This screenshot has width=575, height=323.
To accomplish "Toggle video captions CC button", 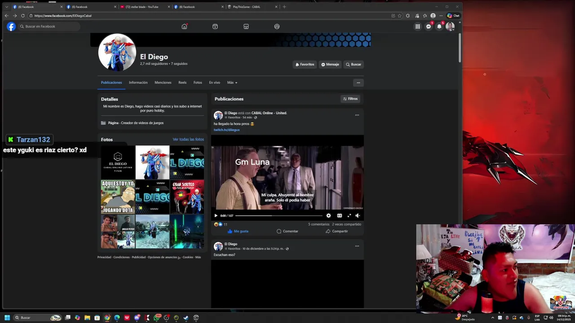I will click(339, 216).
